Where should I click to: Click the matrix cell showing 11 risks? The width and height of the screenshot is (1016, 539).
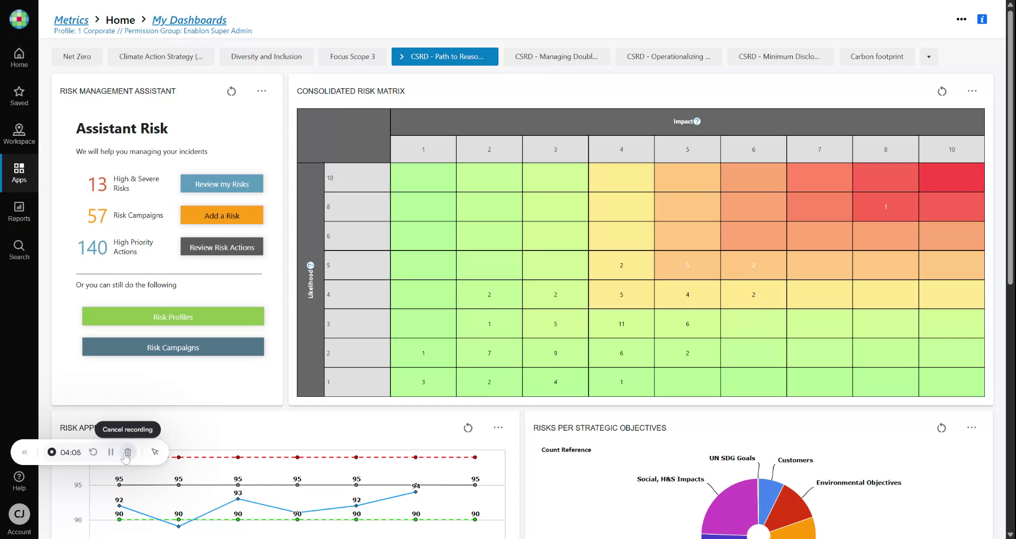[x=621, y=324]
